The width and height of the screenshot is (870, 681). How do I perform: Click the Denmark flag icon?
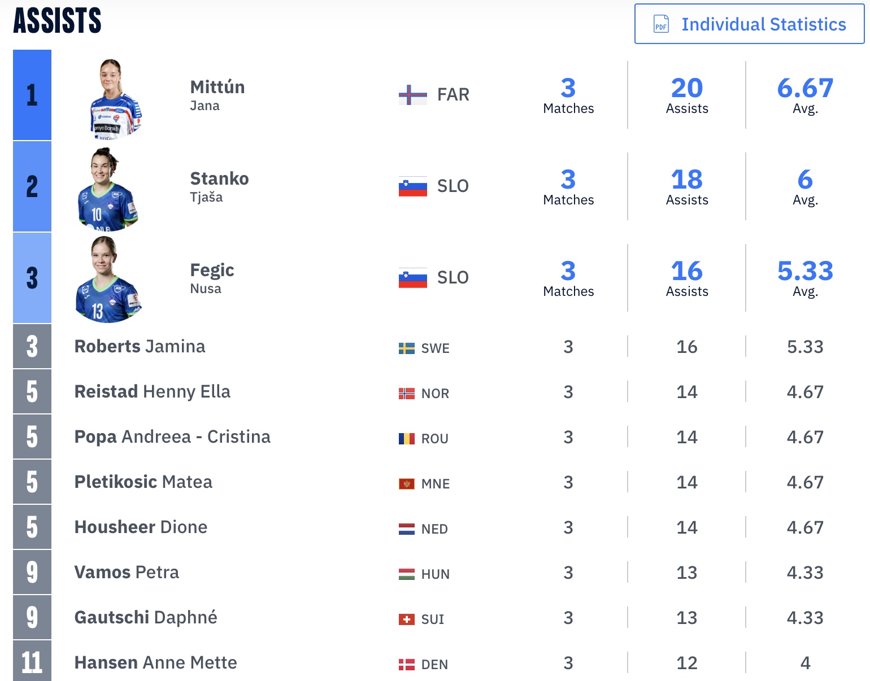click(x=406, y=665)
